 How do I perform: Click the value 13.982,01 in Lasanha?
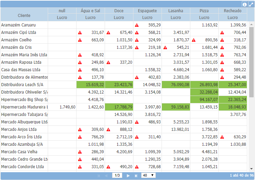pos(180,129)
